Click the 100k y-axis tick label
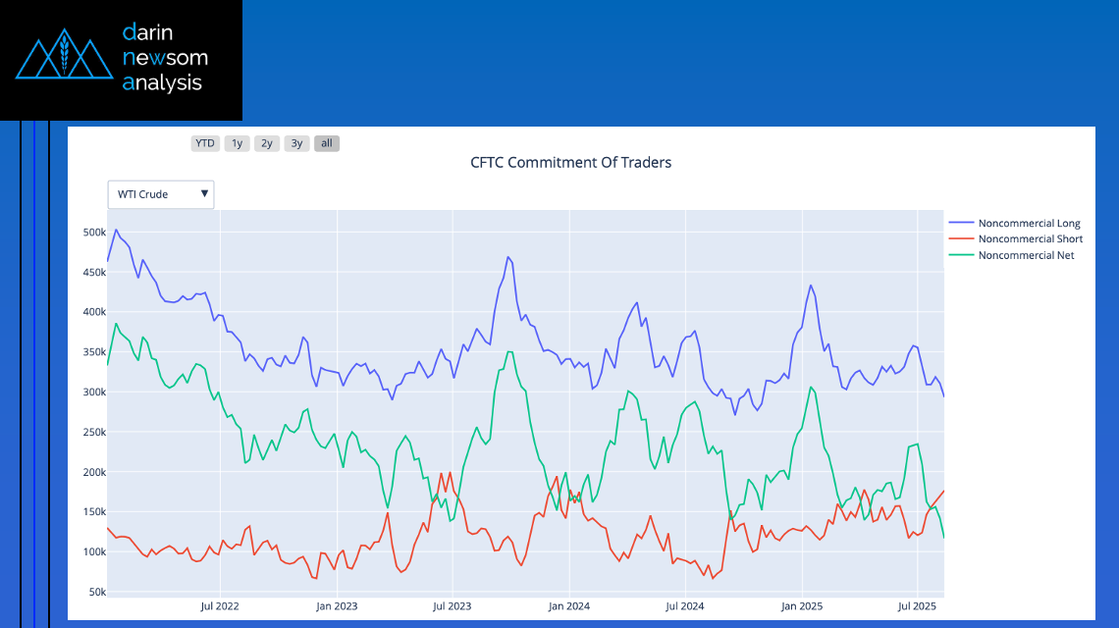Image resolution: width=1119 pixels, height=628 pixels. (94, 551)
